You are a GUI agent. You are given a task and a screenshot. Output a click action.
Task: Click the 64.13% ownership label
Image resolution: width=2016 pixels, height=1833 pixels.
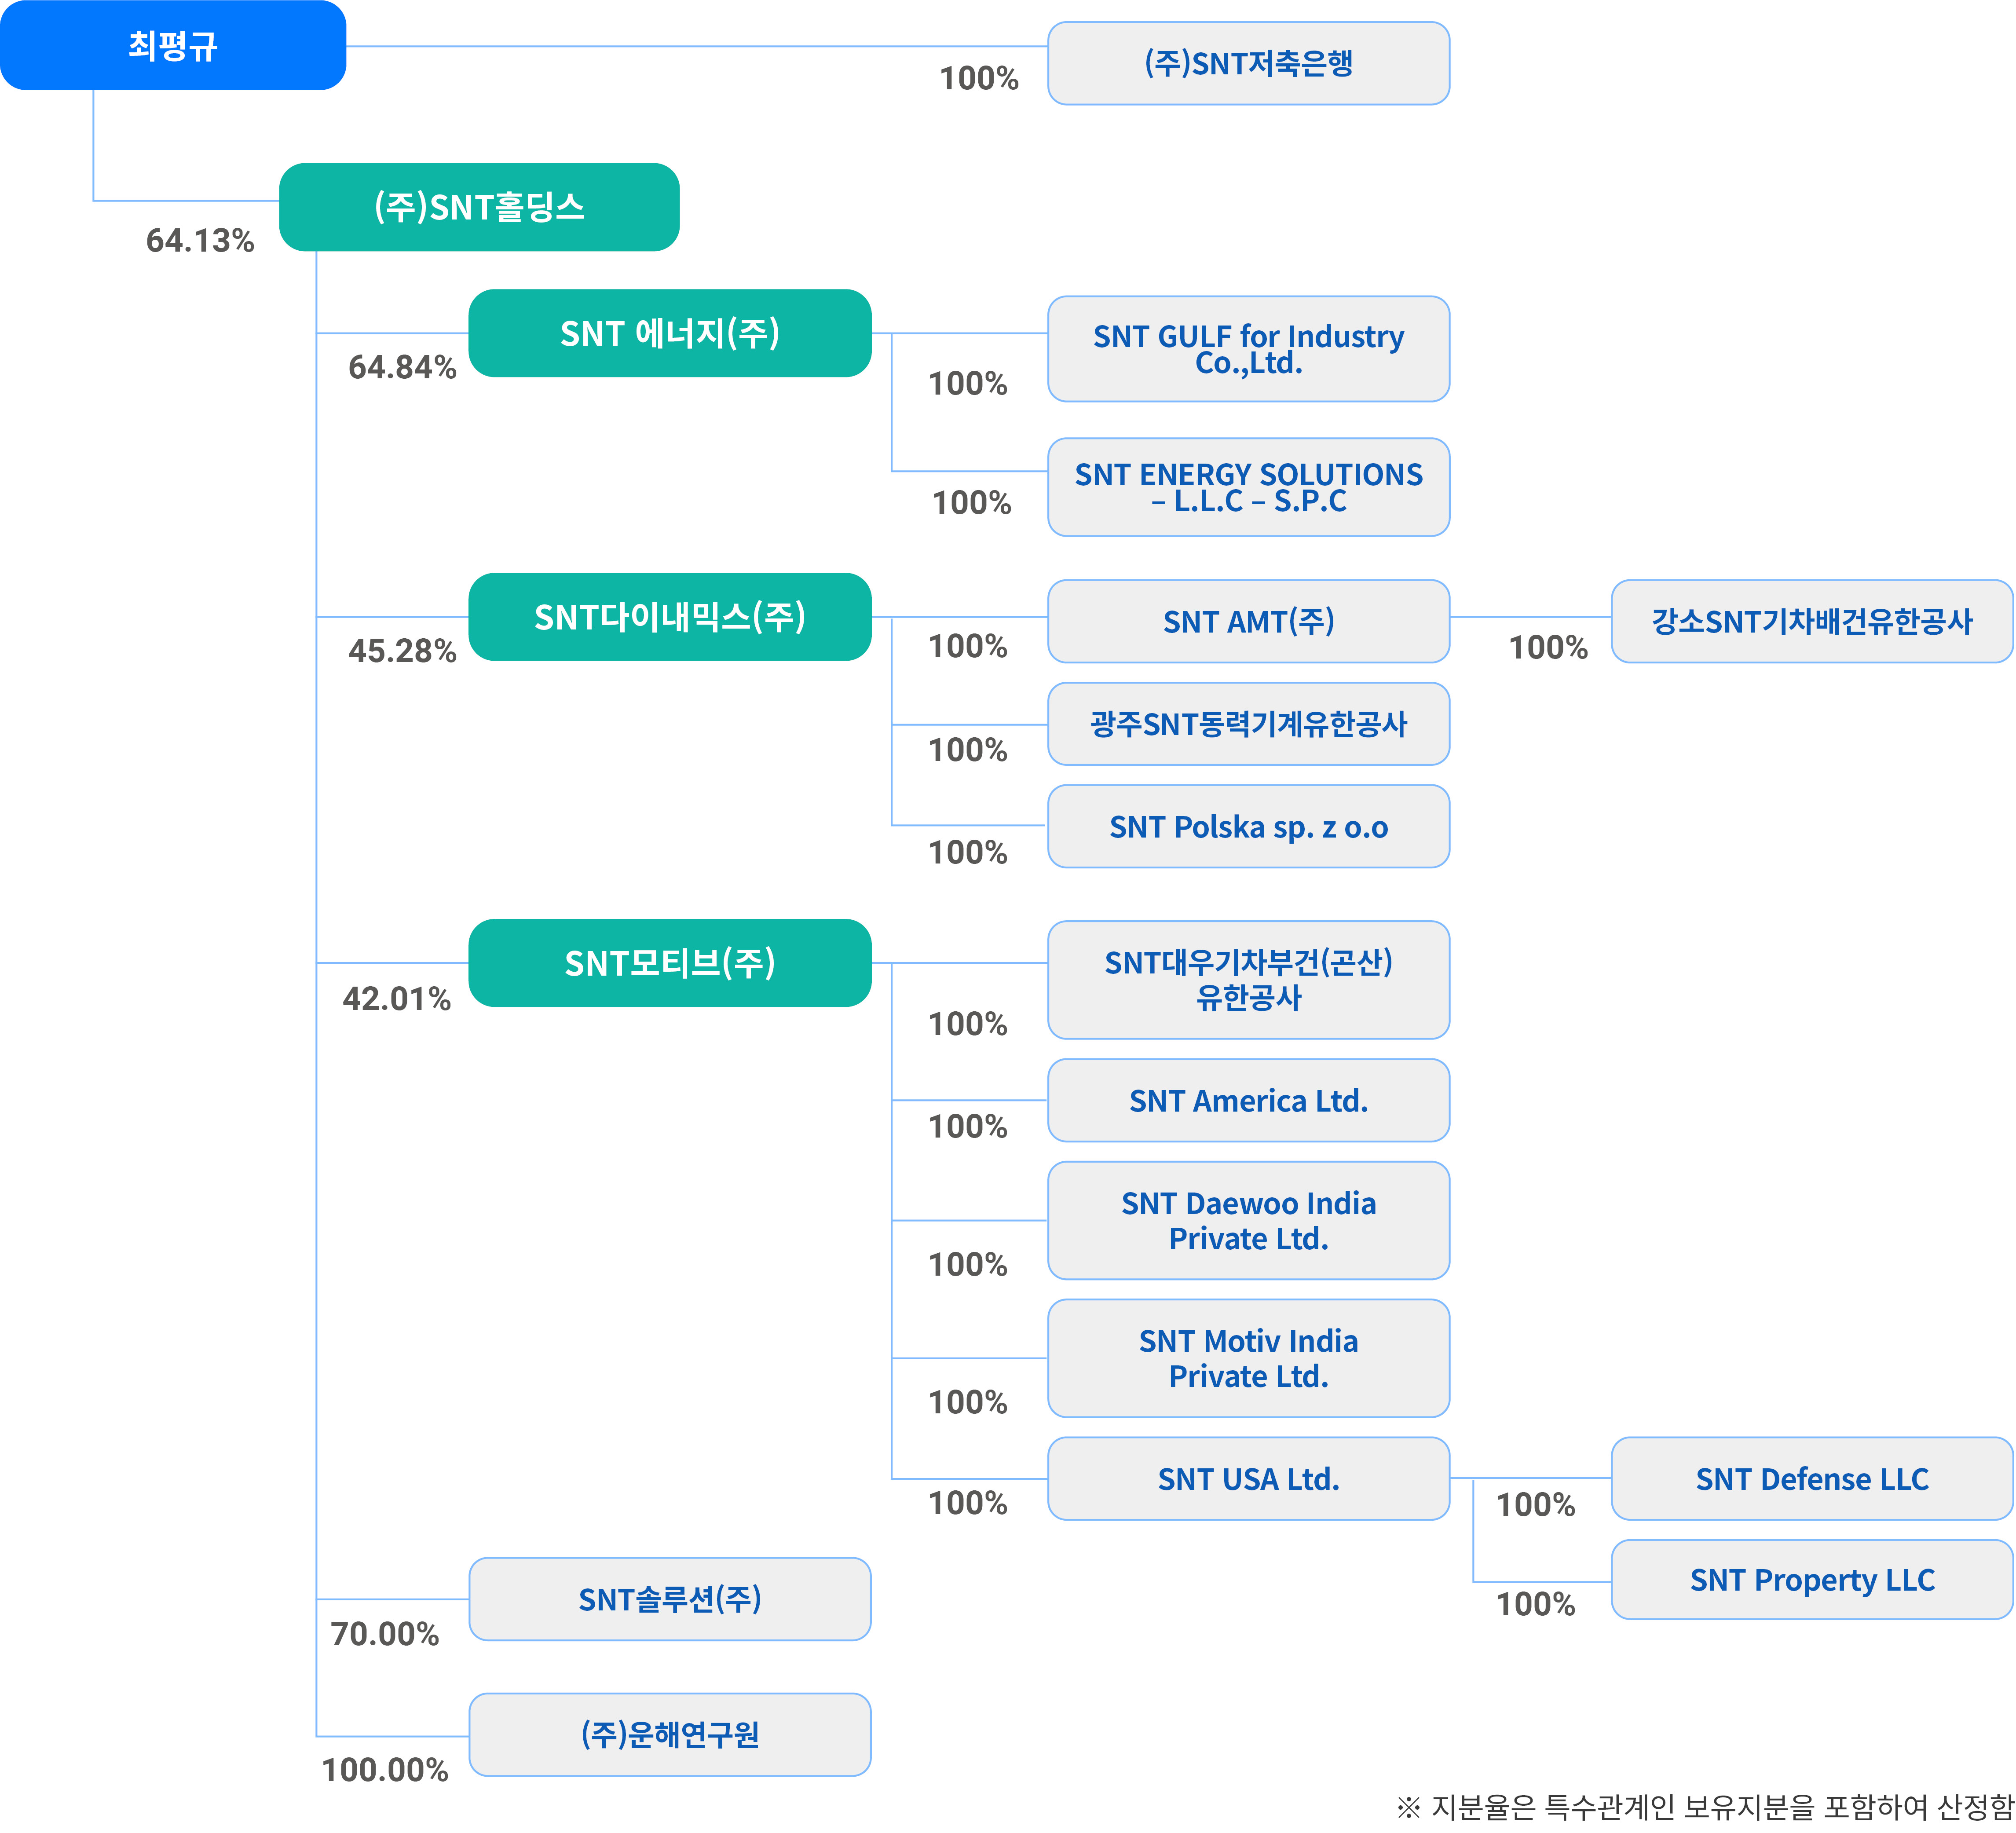pos(200,240)
